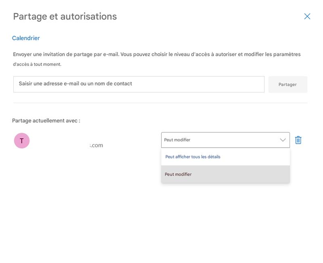Open the Calendrier link
This screenshot has width=323, height=263.
pos(26,38)
